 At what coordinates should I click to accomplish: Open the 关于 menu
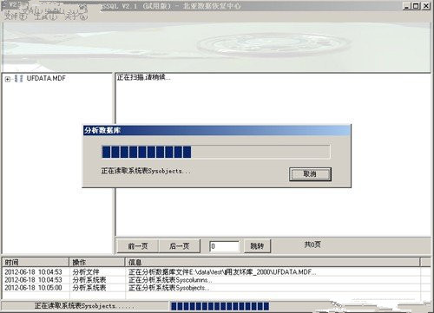coord(76,16)
